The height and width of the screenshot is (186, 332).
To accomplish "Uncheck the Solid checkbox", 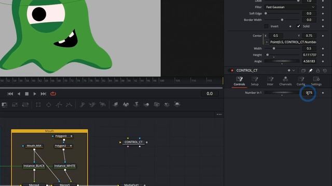I will [x=299, y=26].
